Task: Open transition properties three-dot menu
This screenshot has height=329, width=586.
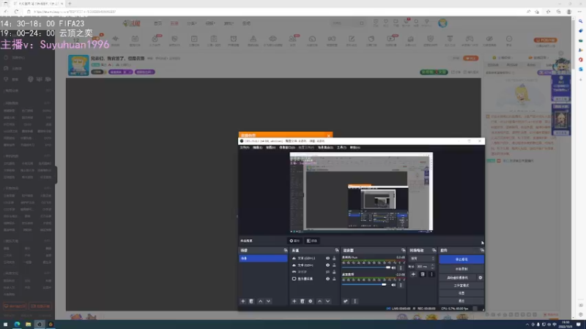Action: [x=431, y=274]
